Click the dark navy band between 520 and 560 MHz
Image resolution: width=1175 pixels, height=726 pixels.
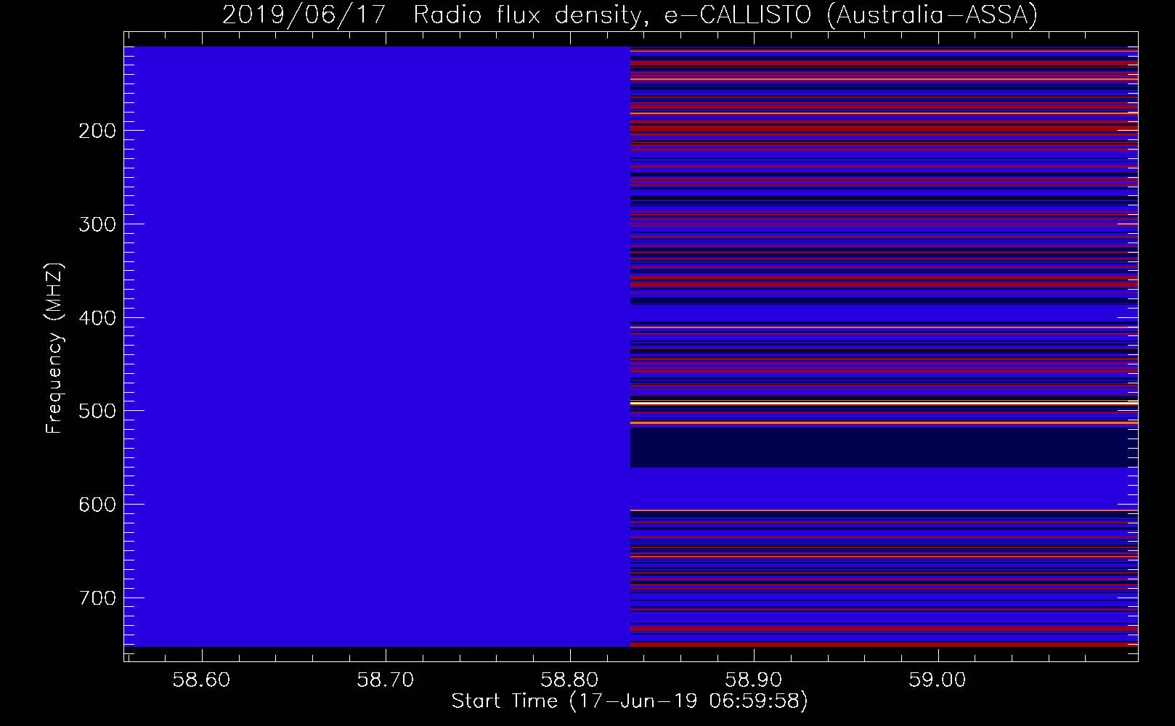[x=884, y=448]
